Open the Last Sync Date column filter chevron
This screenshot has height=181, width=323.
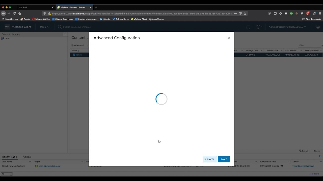321,51
